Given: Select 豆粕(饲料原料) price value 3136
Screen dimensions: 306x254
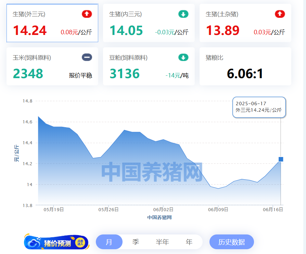Looking at the screenshot, I should pyautogui.click(x=125, y=74).
